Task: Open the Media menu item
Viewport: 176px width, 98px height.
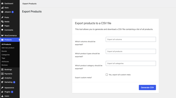Action: click(10, 22)
